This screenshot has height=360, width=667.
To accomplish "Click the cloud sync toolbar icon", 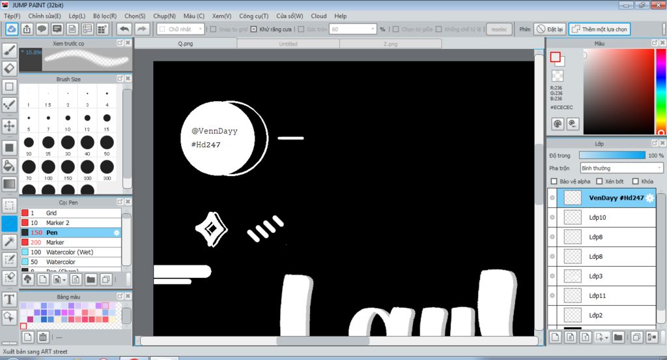I will (12, 29).
